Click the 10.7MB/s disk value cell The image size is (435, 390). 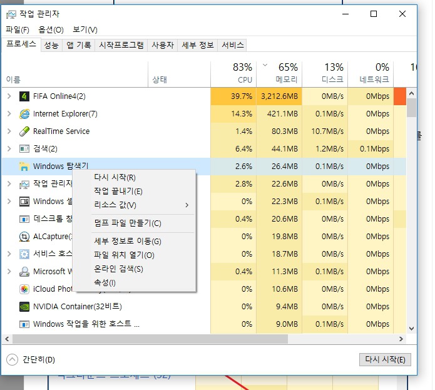[325, 131]
